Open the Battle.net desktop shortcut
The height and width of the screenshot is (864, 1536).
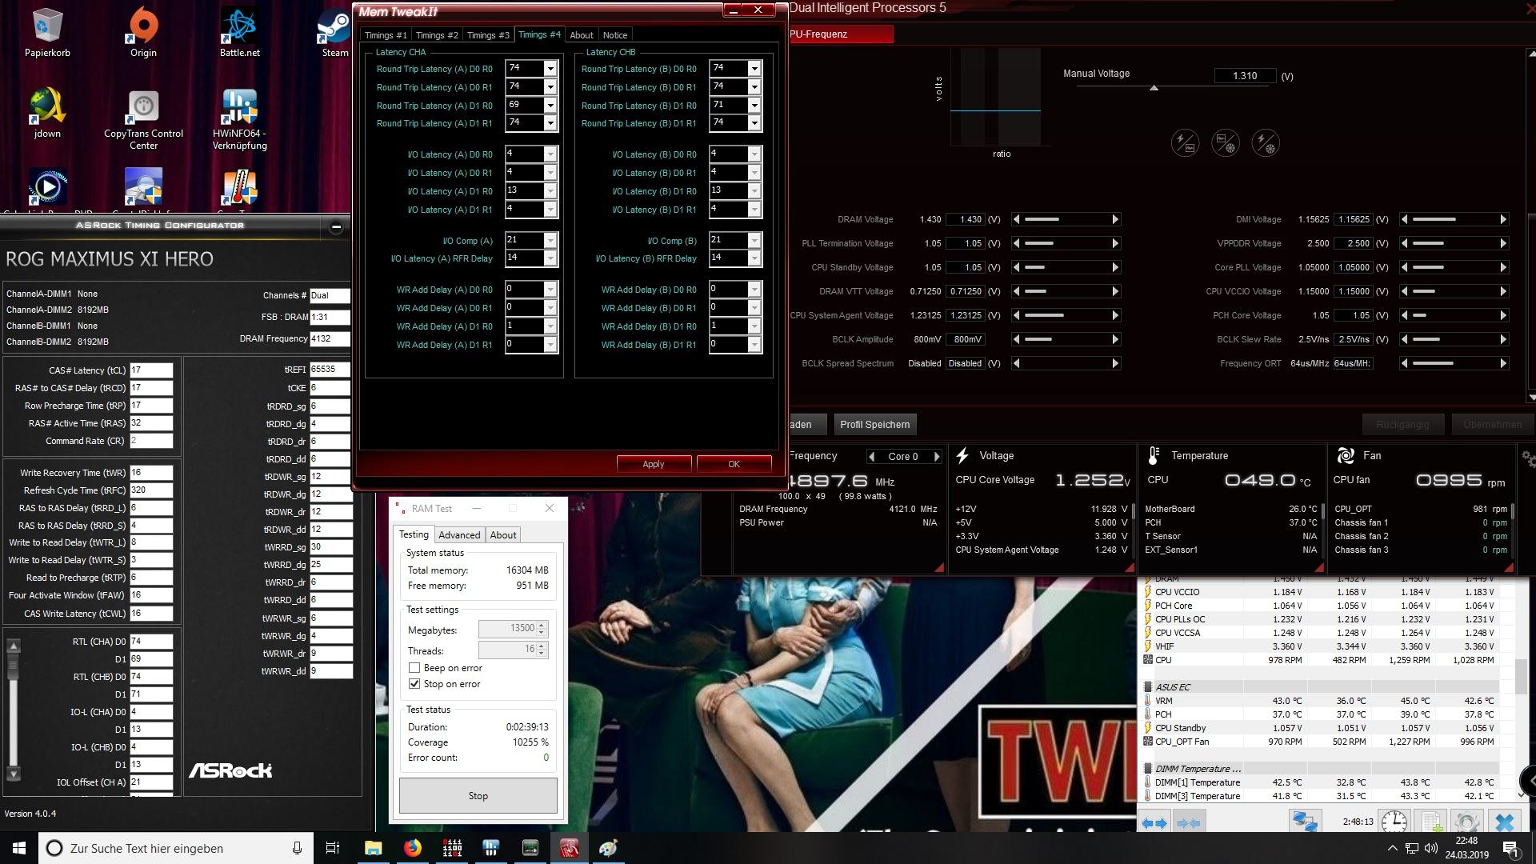[239, 32]
